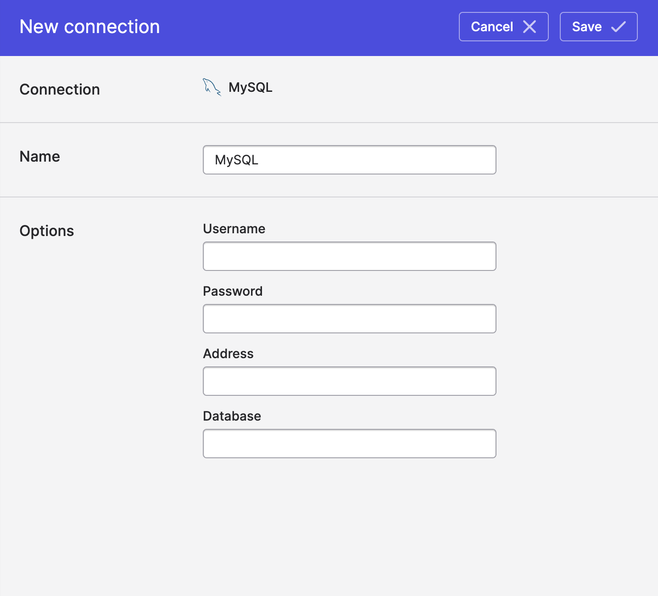Click the 'Name' section label
The height and width of the screenshot is (596, 658).
pos(39,157)
